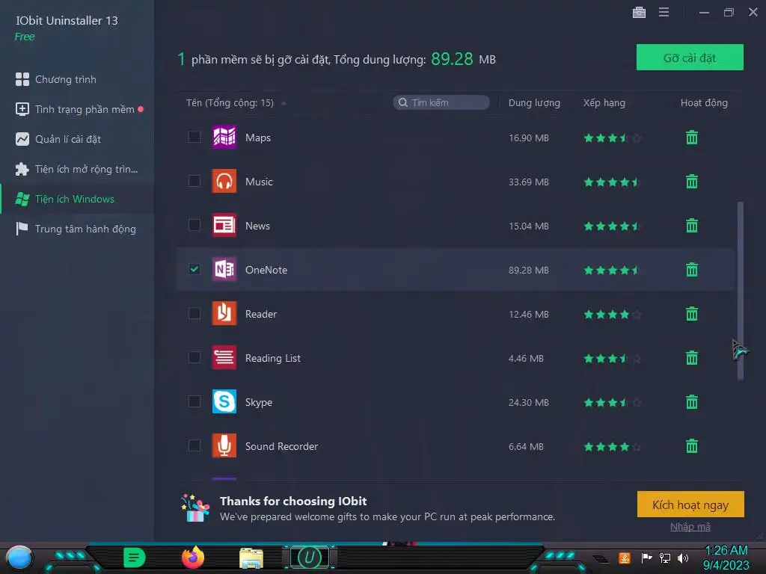
Task: Click the network tray icon
Action: pos(665,558)
